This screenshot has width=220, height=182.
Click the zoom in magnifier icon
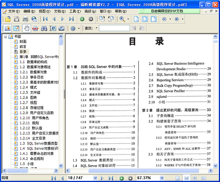122,19
